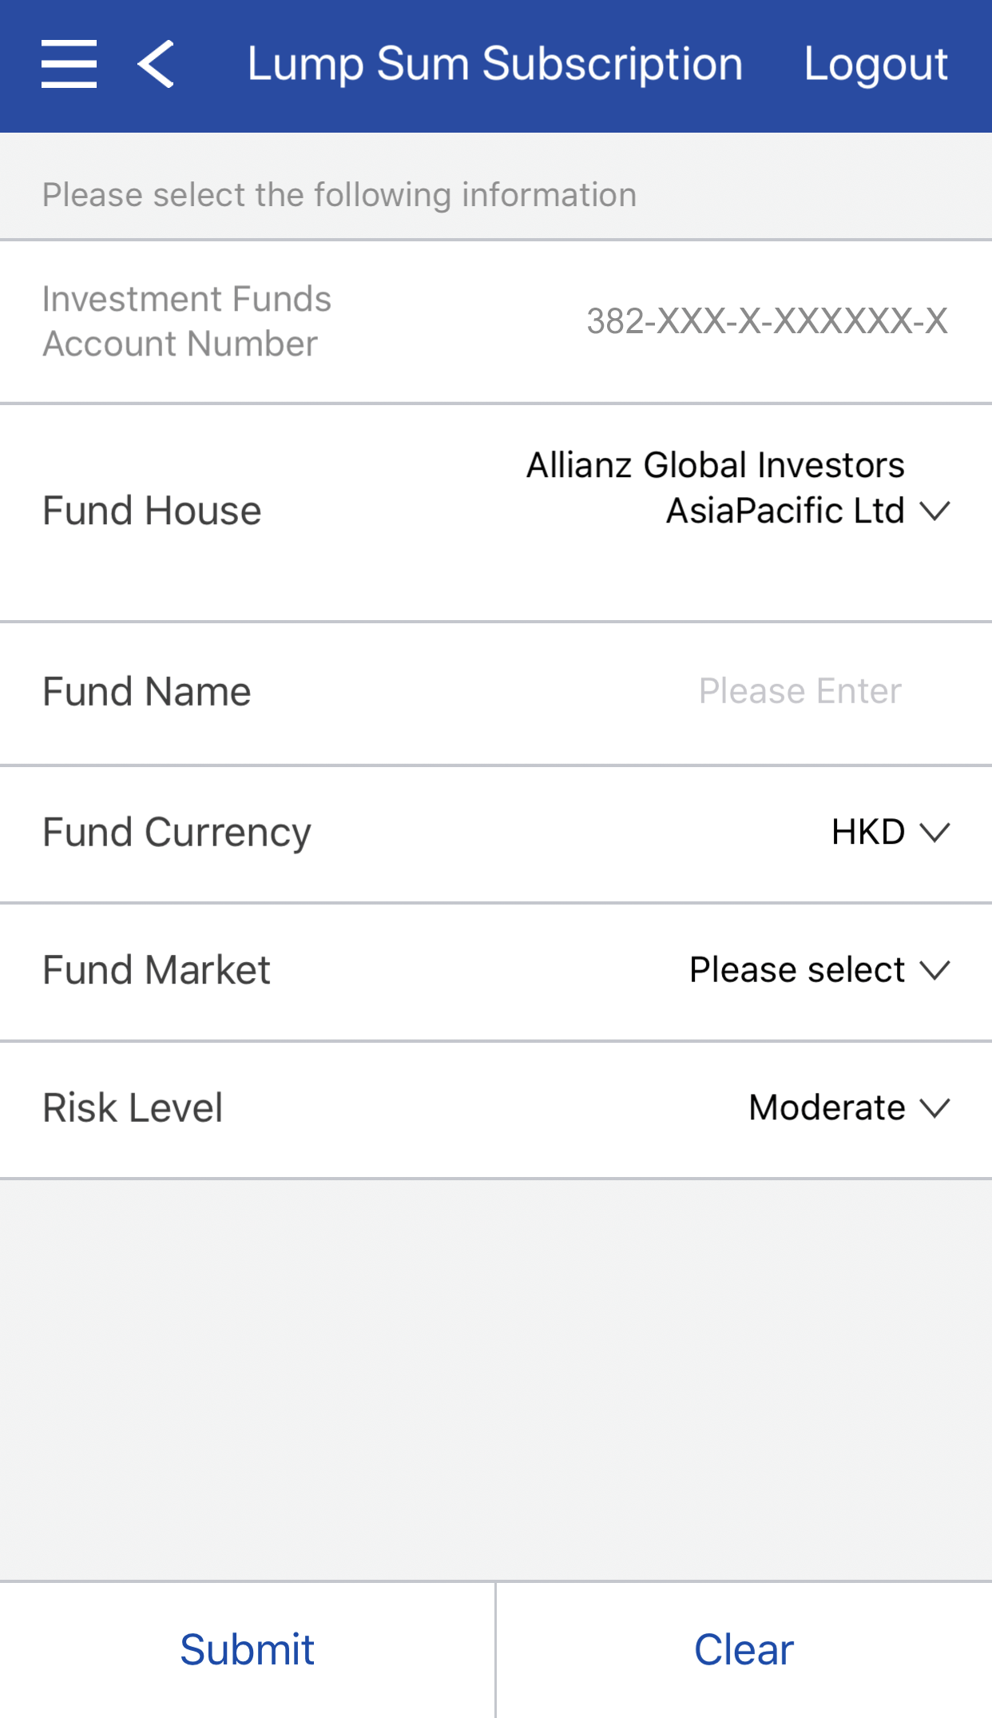Screen dimensions: 992x1718
Task: Expand the Fund House chevron
Action: coord(934,511)
